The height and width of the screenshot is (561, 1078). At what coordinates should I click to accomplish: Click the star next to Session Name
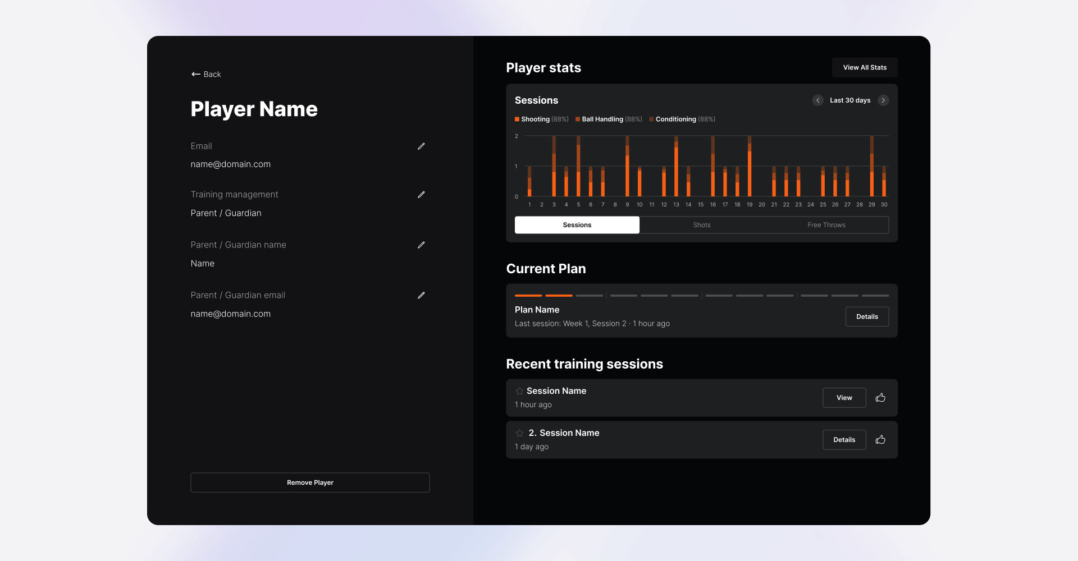point(519,391)
